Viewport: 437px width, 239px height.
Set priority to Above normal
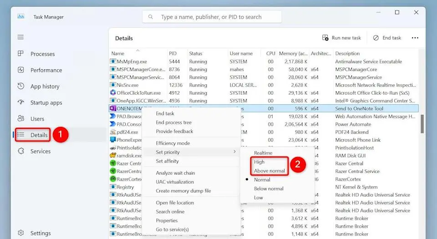coord(269,171)
